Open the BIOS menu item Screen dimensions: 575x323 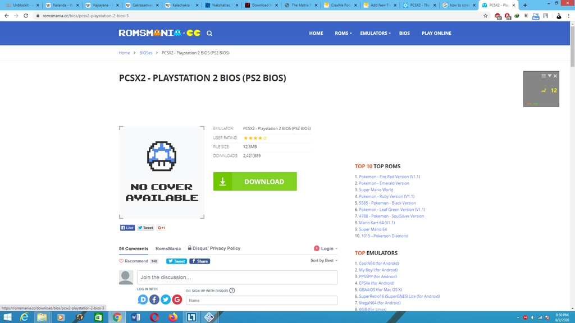[404, 33]
